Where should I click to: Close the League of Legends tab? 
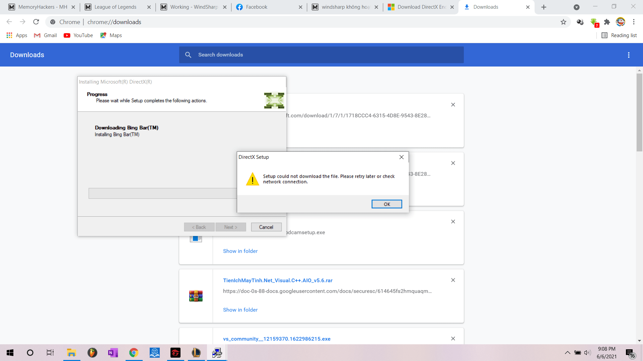(149, 7)
